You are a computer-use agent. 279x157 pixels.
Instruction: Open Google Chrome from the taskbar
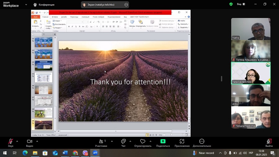pyautogui.click(x=75, y=153)
